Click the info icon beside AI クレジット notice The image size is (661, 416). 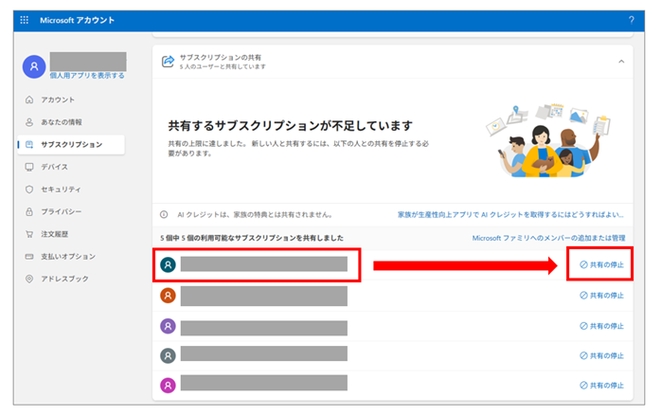(164, 214)
